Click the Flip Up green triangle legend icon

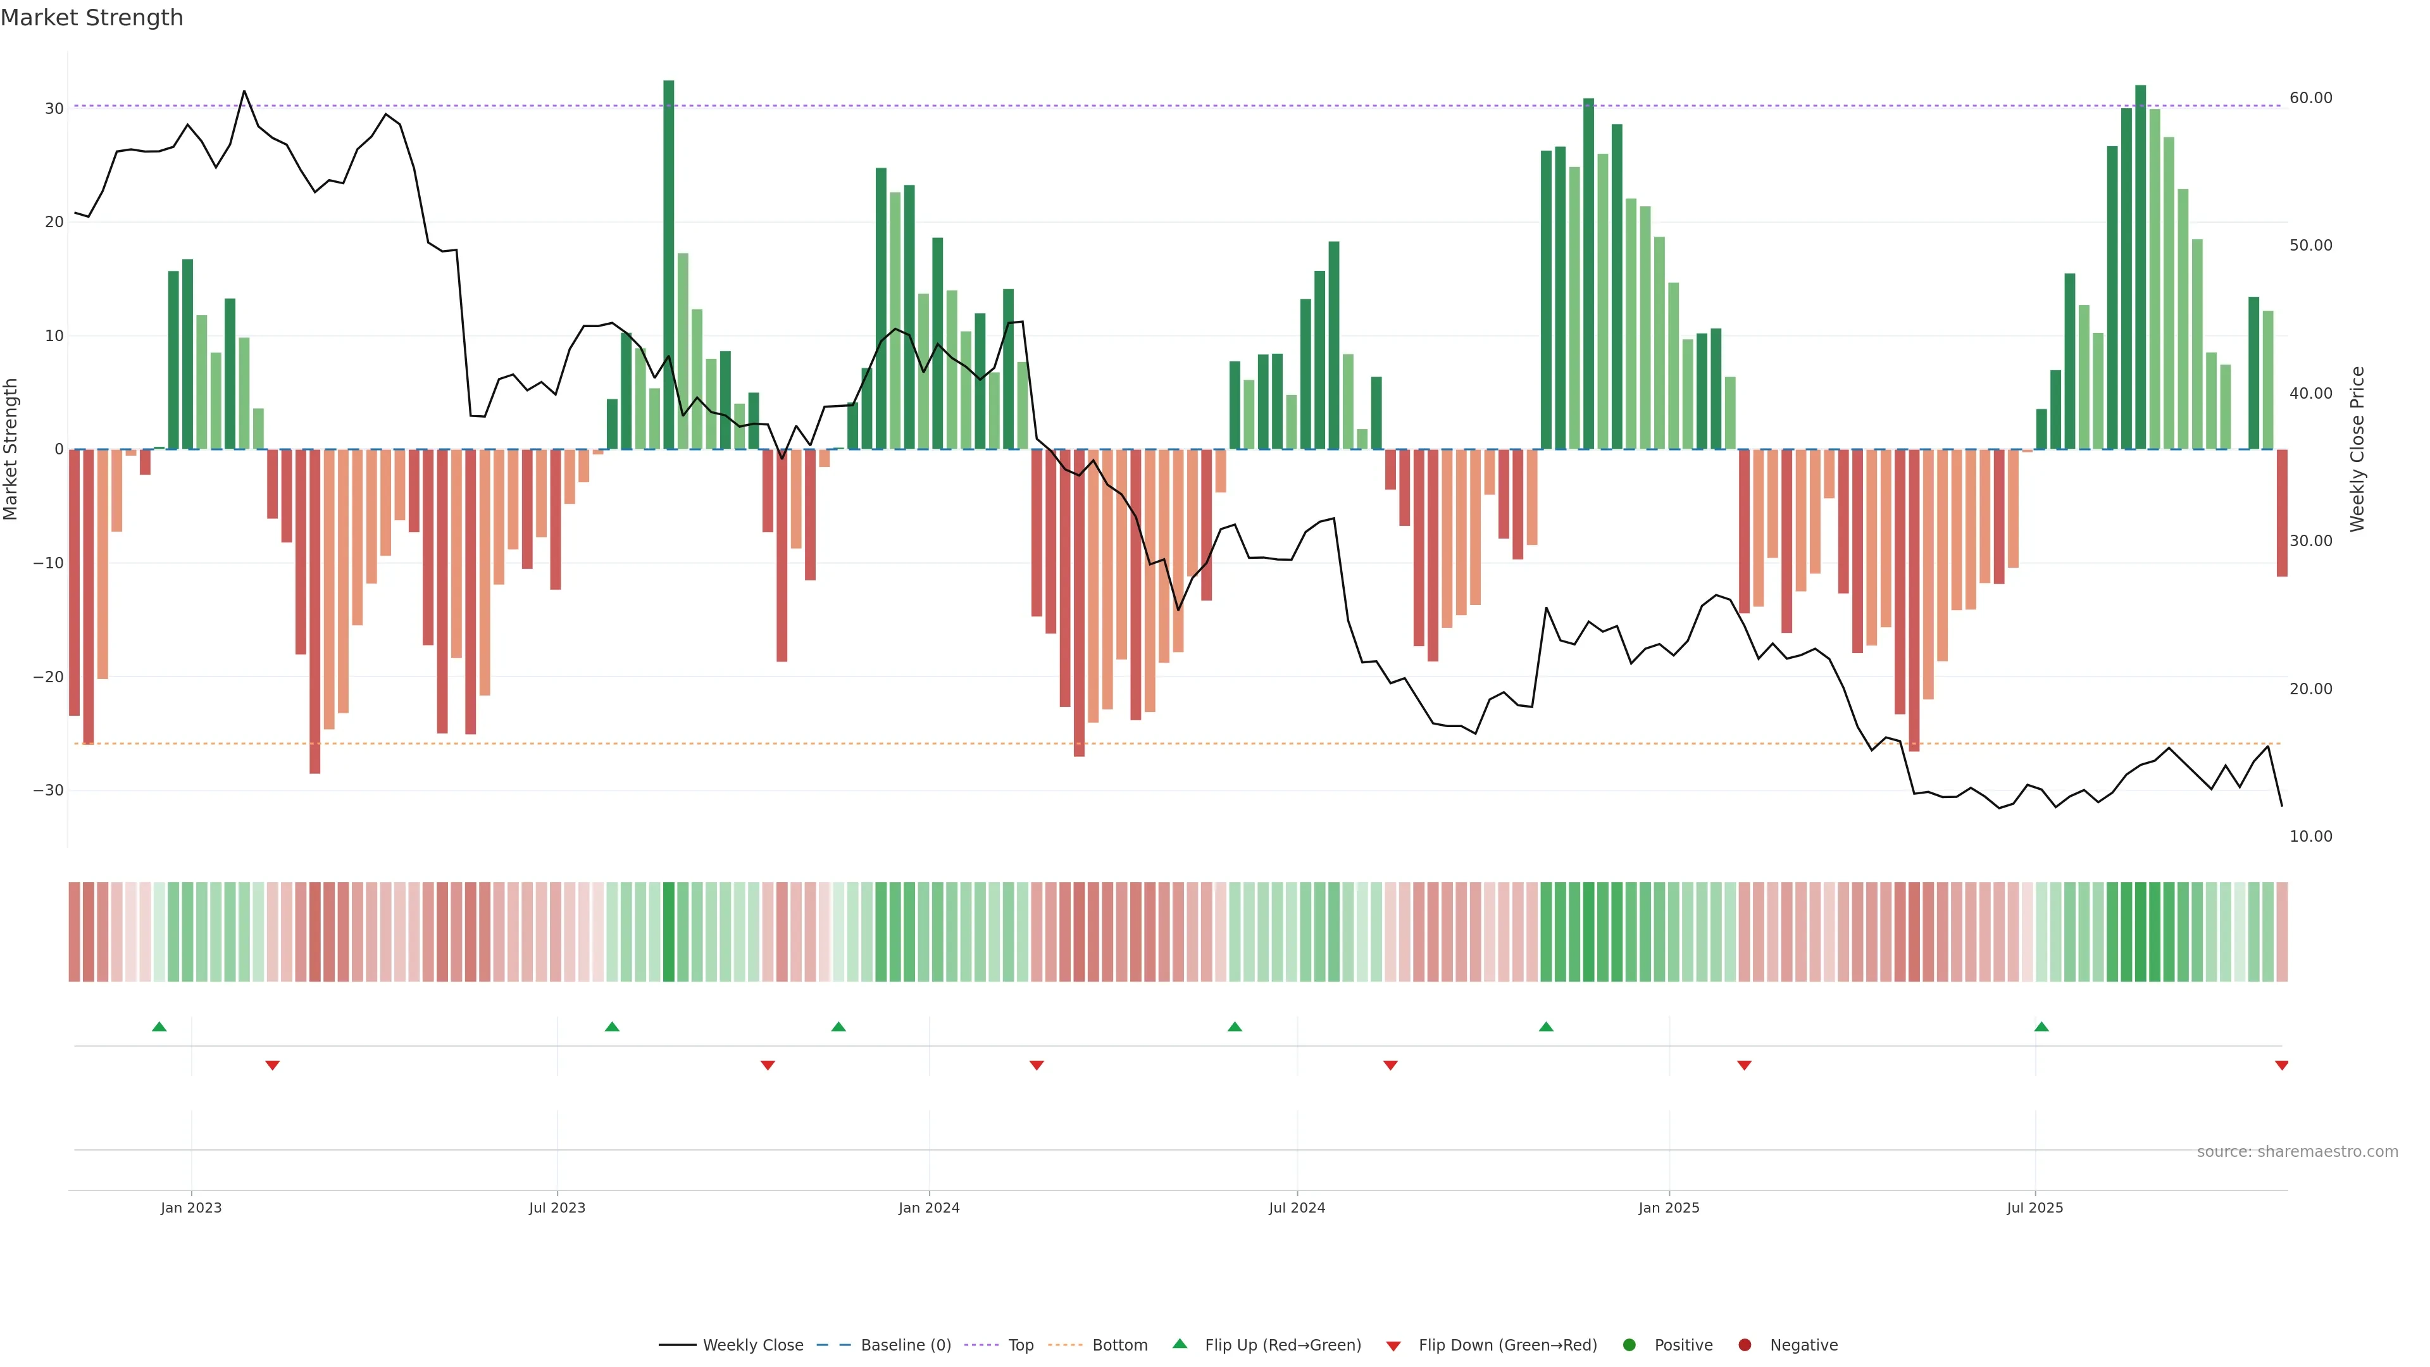tap(1179, 1344)
